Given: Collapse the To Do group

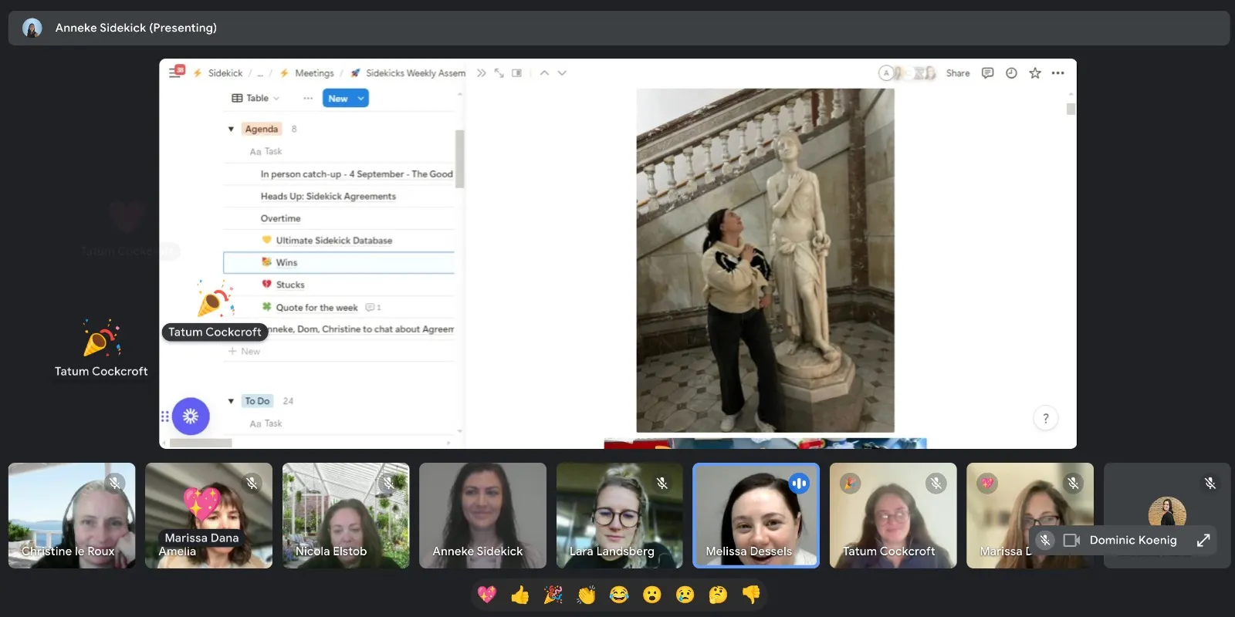Looking at the screenshot, I should click(231, 401).
